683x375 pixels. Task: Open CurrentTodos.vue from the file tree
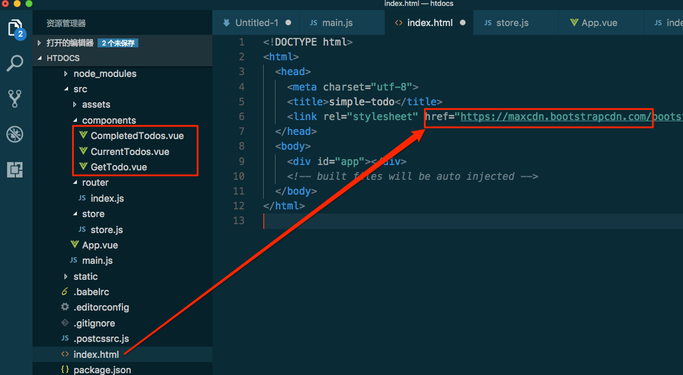click(x=130, y=151)
